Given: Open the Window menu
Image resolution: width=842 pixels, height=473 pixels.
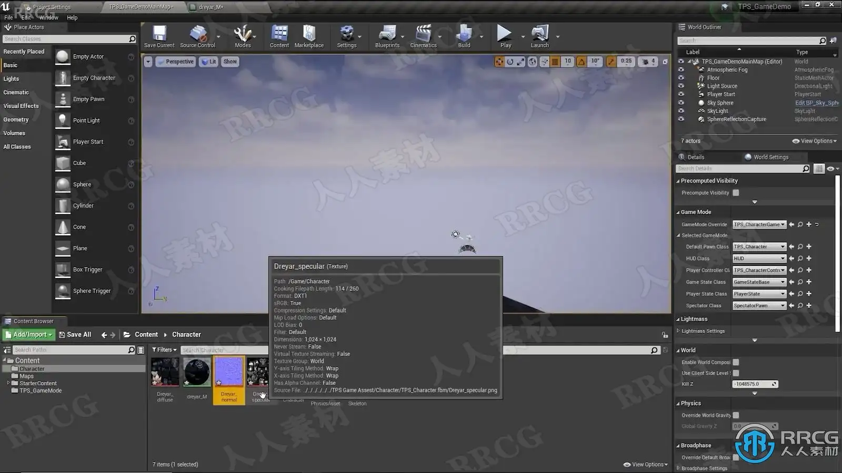Looking at the screenshot, I should tap(49, 17).
